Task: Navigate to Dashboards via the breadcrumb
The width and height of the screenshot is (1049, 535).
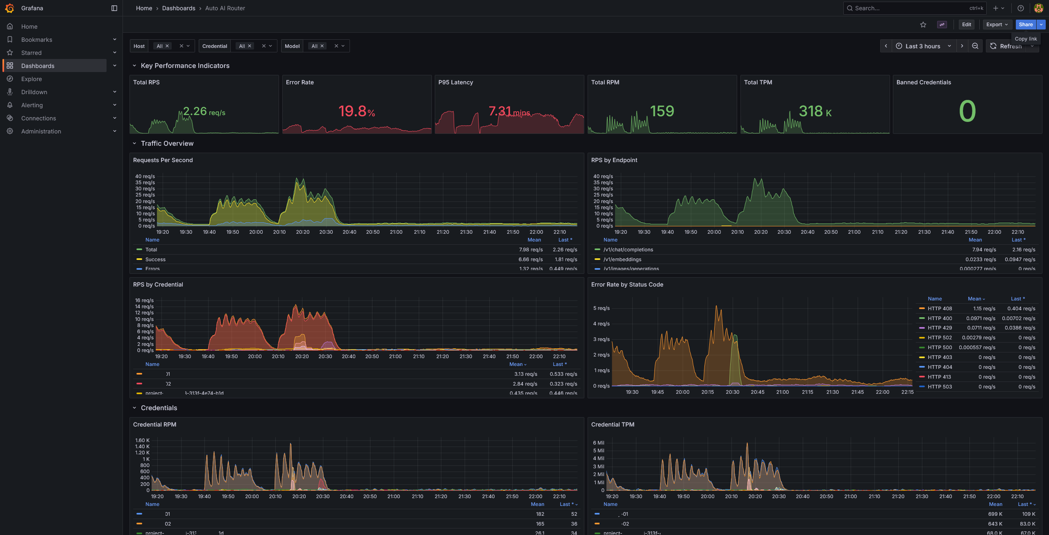Action: (179, 8)
